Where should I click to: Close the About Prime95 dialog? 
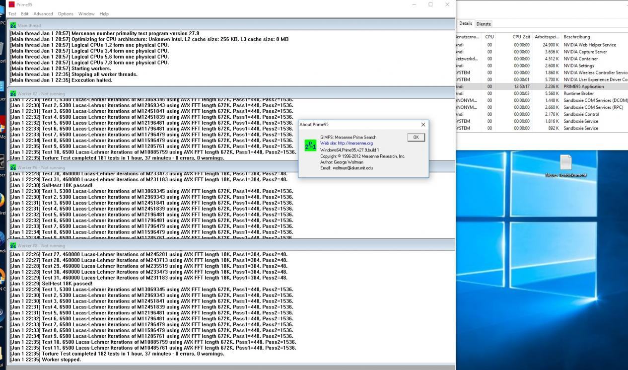[x=423, y=125]
